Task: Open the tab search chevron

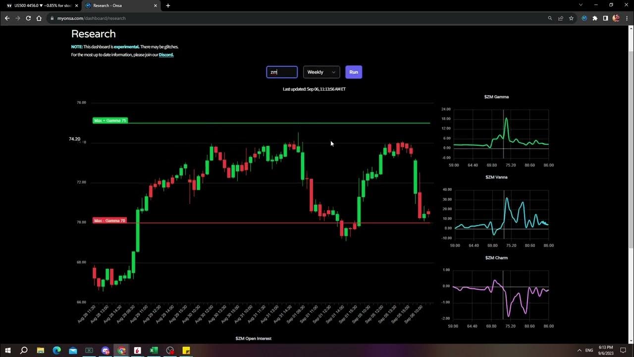Action: pos(581,5)
